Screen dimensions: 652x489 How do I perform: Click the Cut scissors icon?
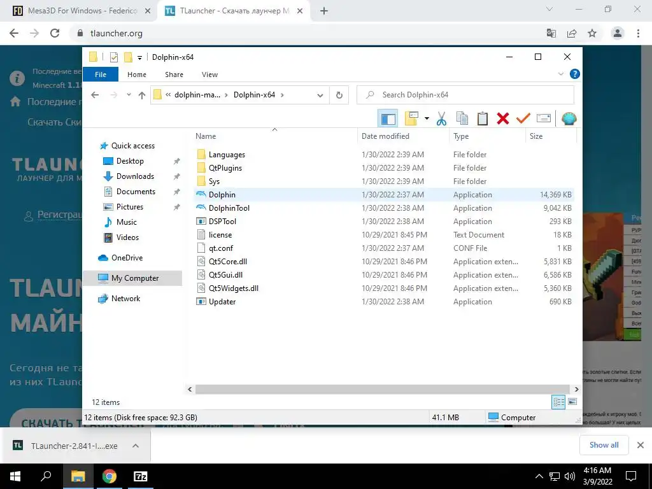coord(442,118)
